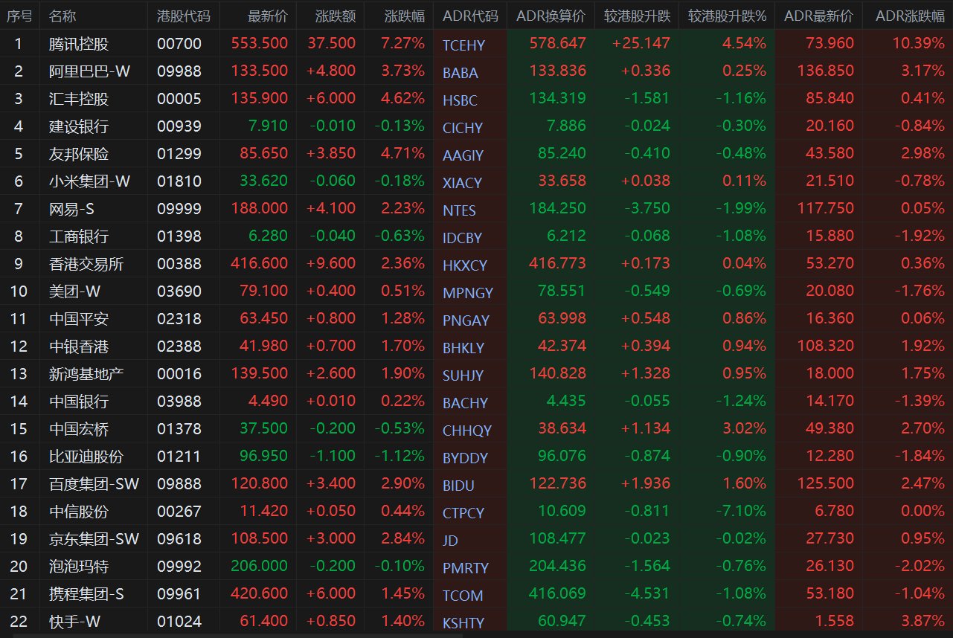Click the 美团-W stock name
Viewport: 953px width, 638px height.
point(75,291)
